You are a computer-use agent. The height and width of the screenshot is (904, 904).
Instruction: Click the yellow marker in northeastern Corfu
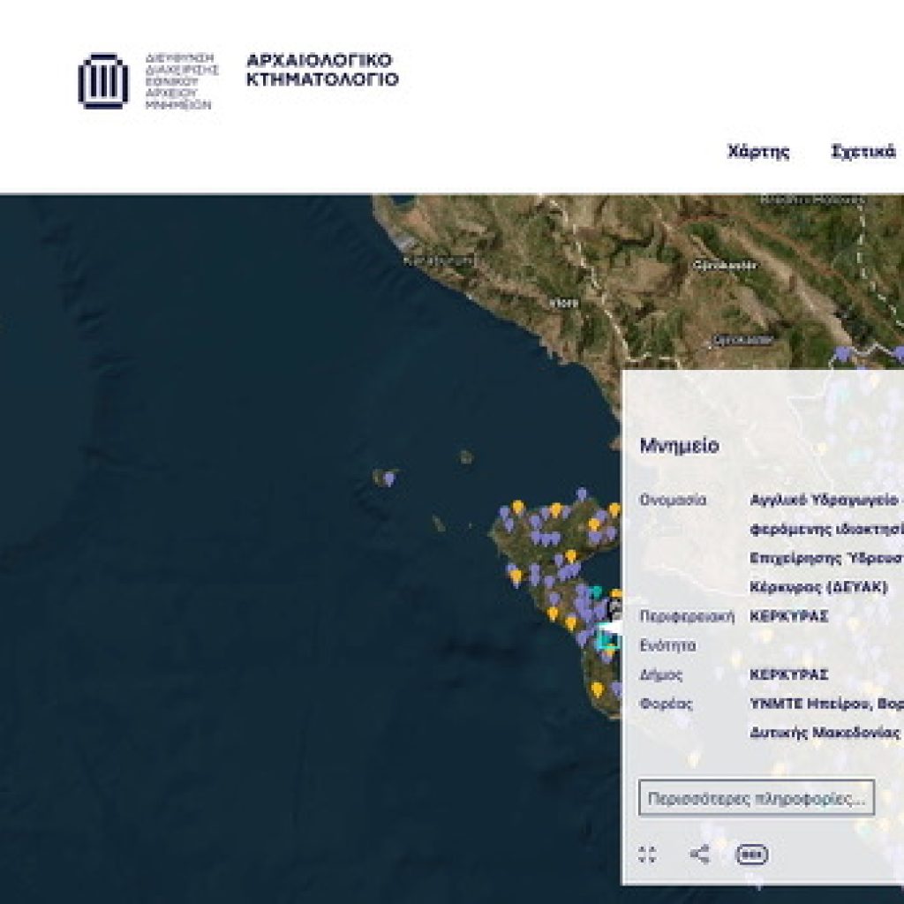tap(614, 510)
